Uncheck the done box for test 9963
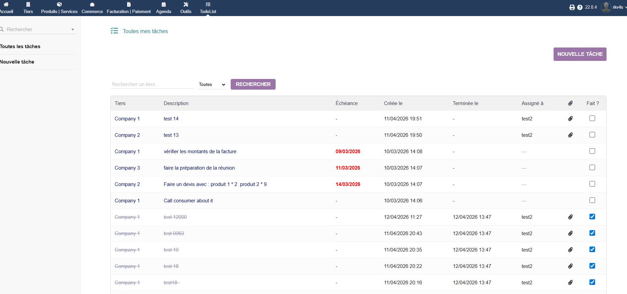Image resolution: width=627 pixels, height=294 pixels. [592, 233]
